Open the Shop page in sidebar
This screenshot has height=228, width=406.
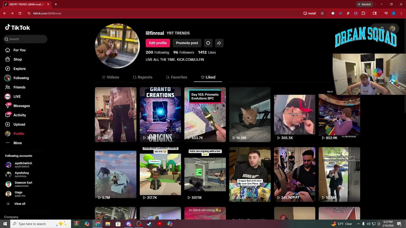(17, 59)
